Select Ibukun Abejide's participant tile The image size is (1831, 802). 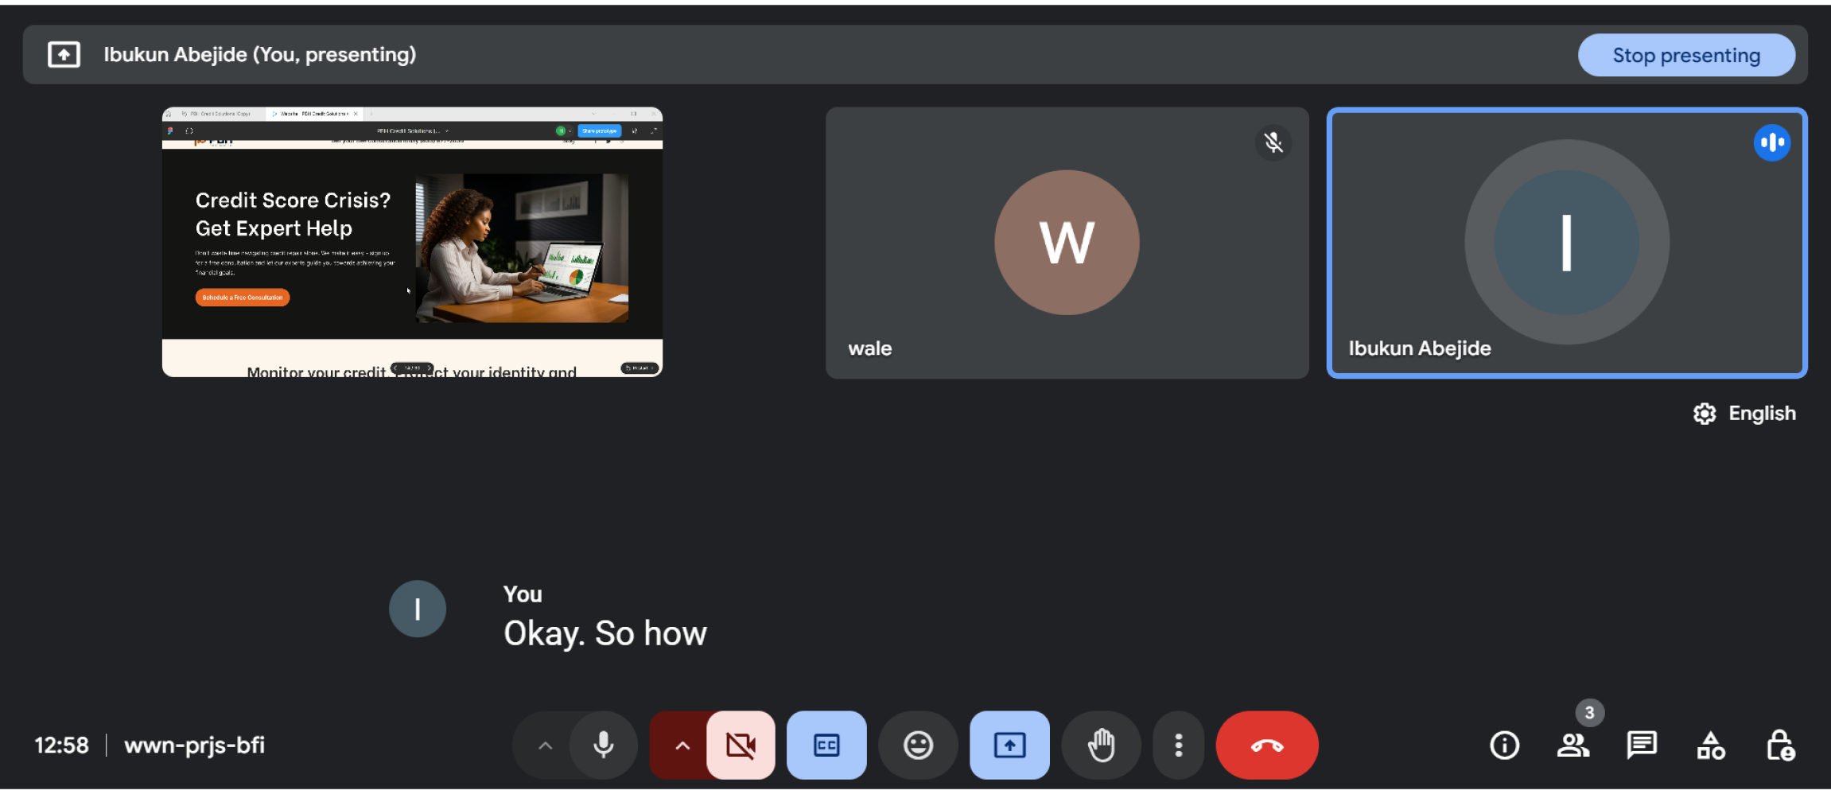click(1566, 243)
